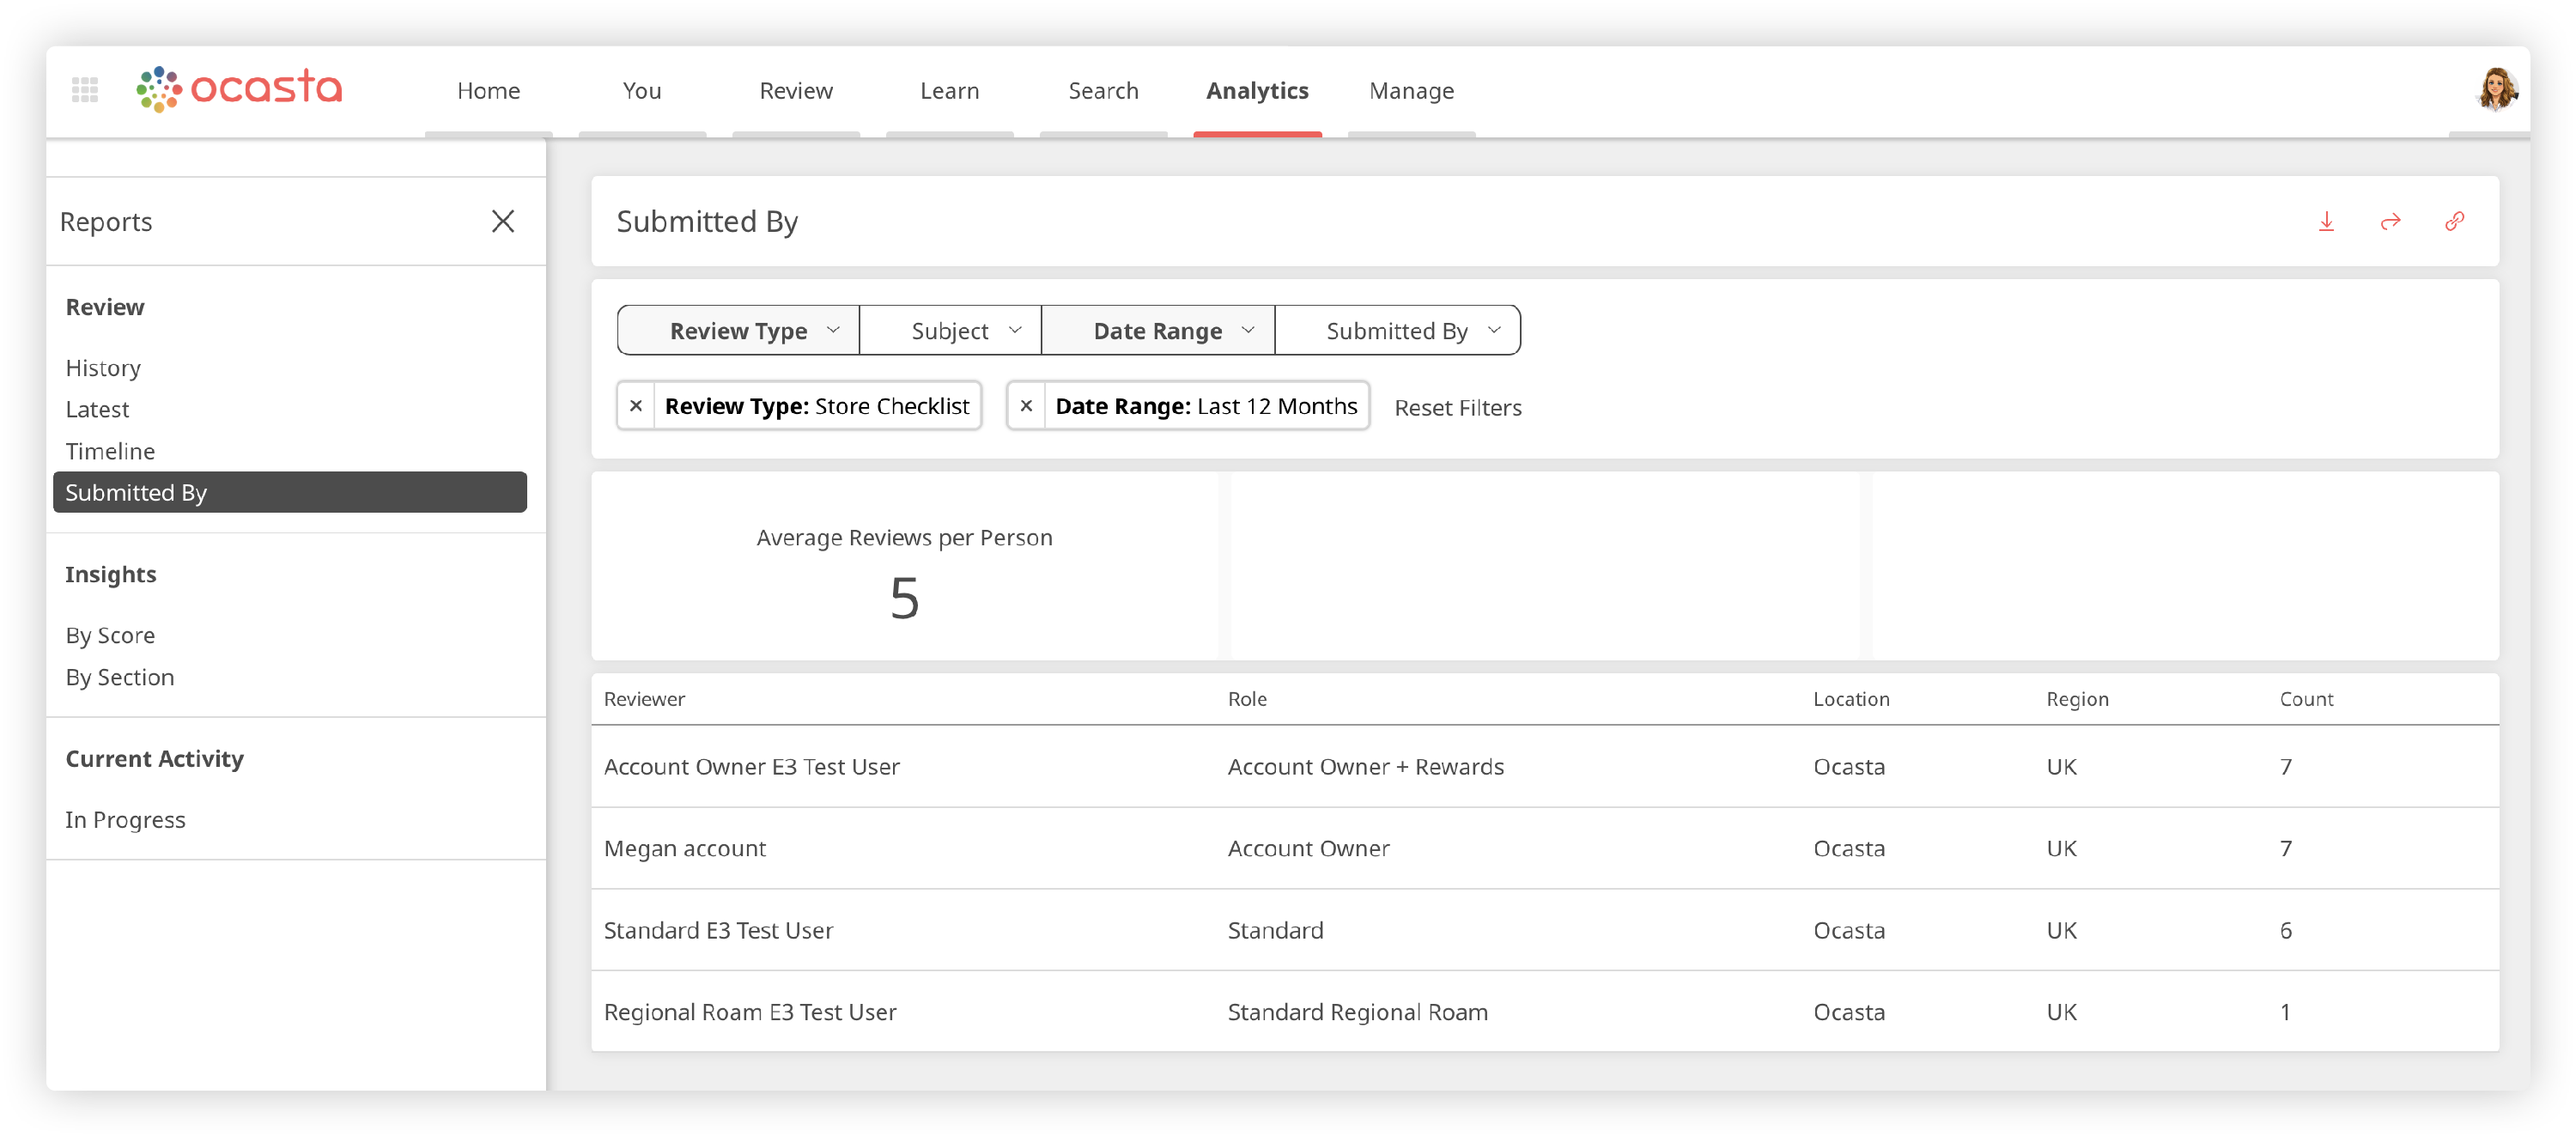Image resolution: width=2576 pixels, height=1137 pixels.
Task: Select By Score insights report
Action: [110, 636]
